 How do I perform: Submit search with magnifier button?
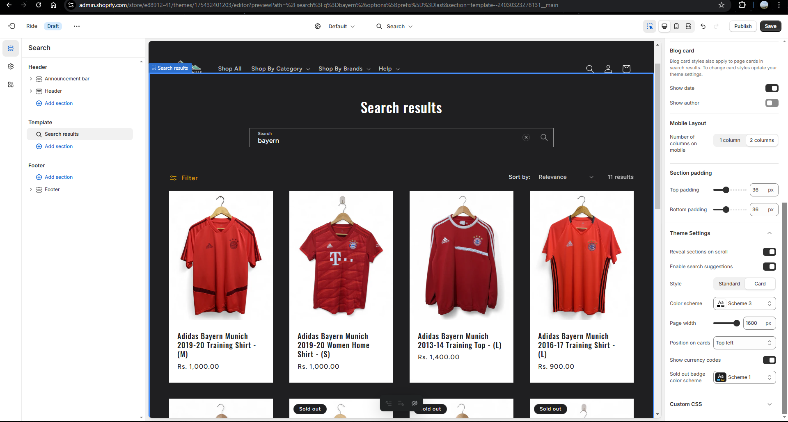(544, 138)
